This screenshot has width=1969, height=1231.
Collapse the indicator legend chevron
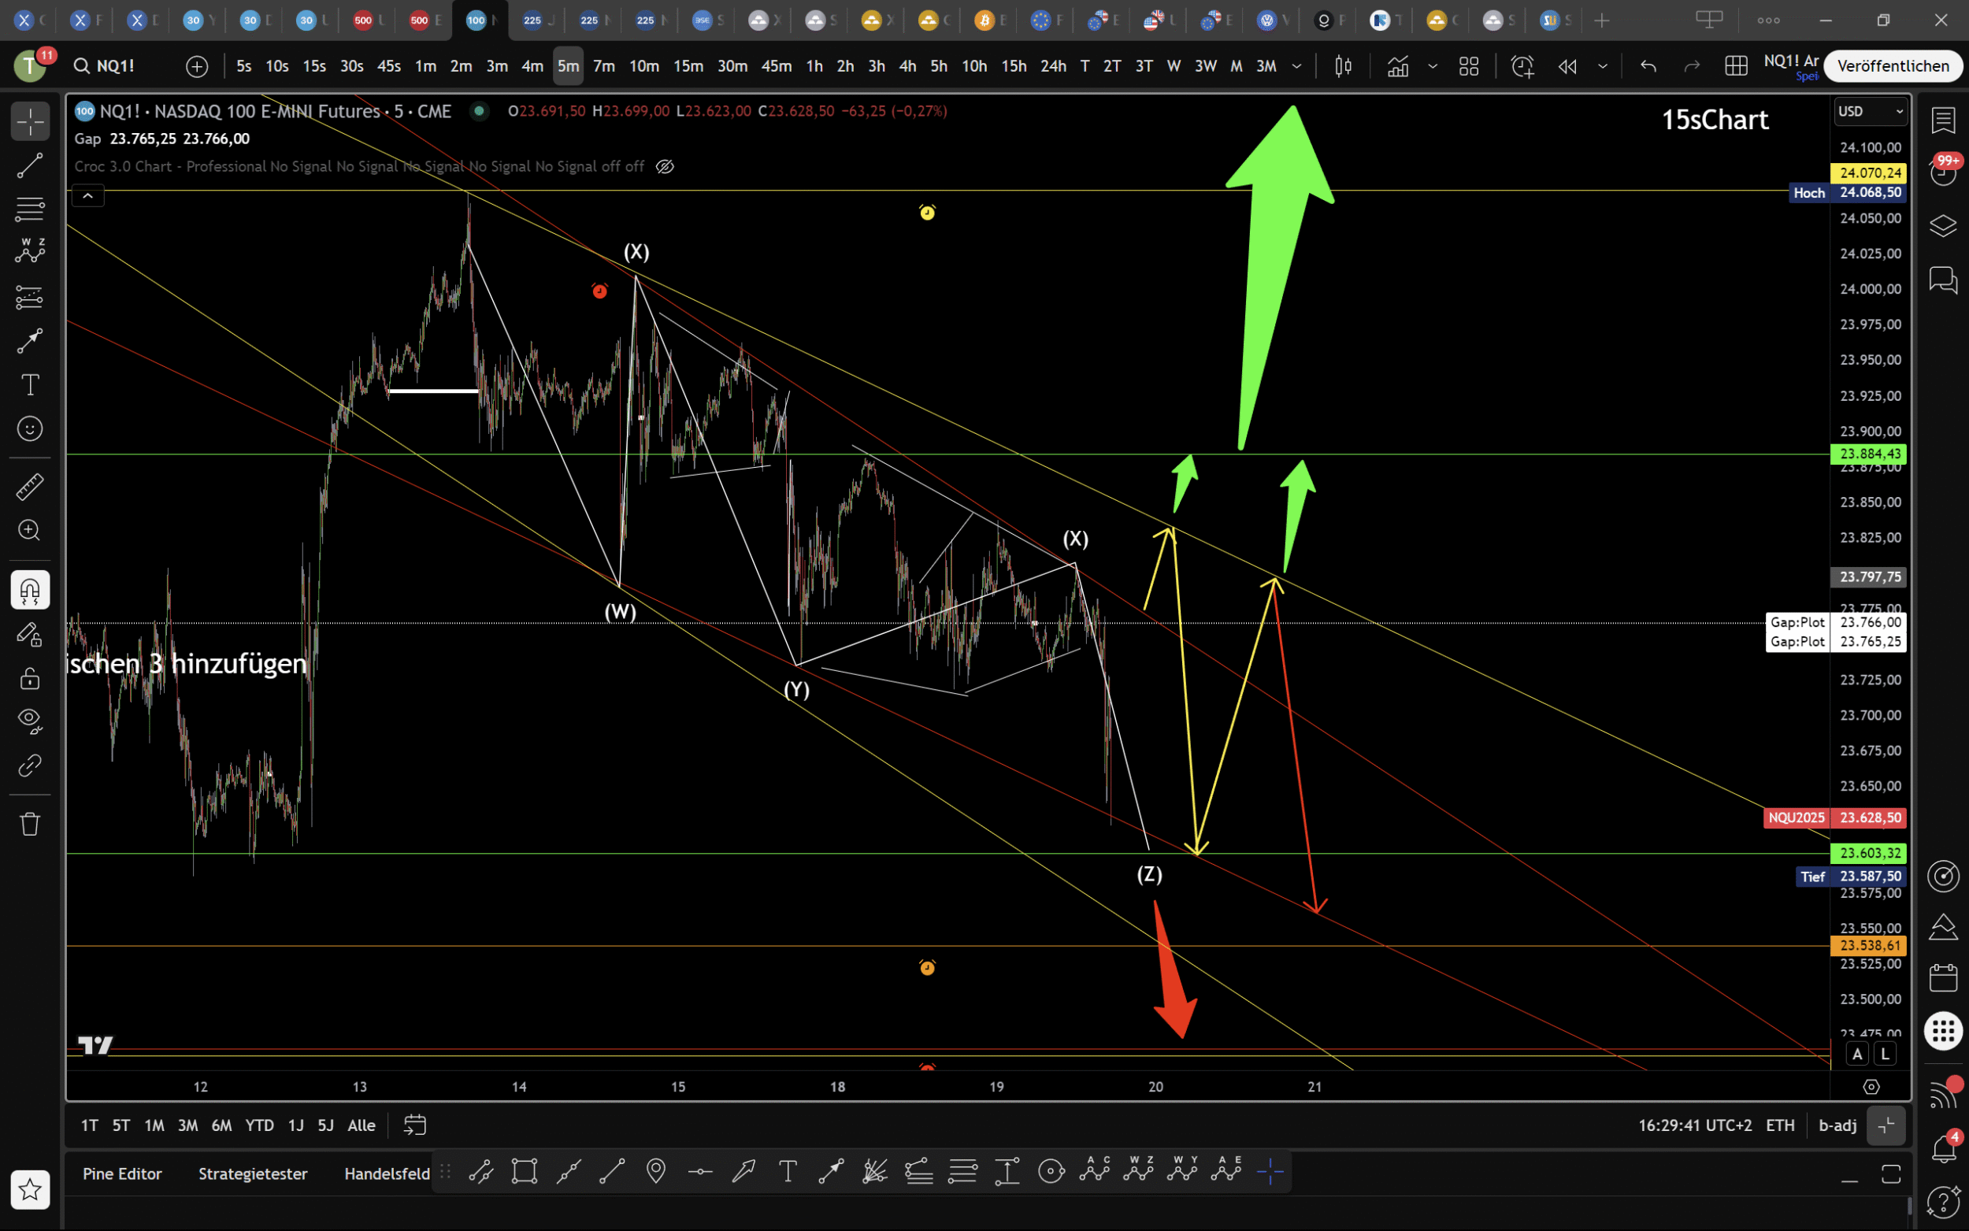pos(88,195)
